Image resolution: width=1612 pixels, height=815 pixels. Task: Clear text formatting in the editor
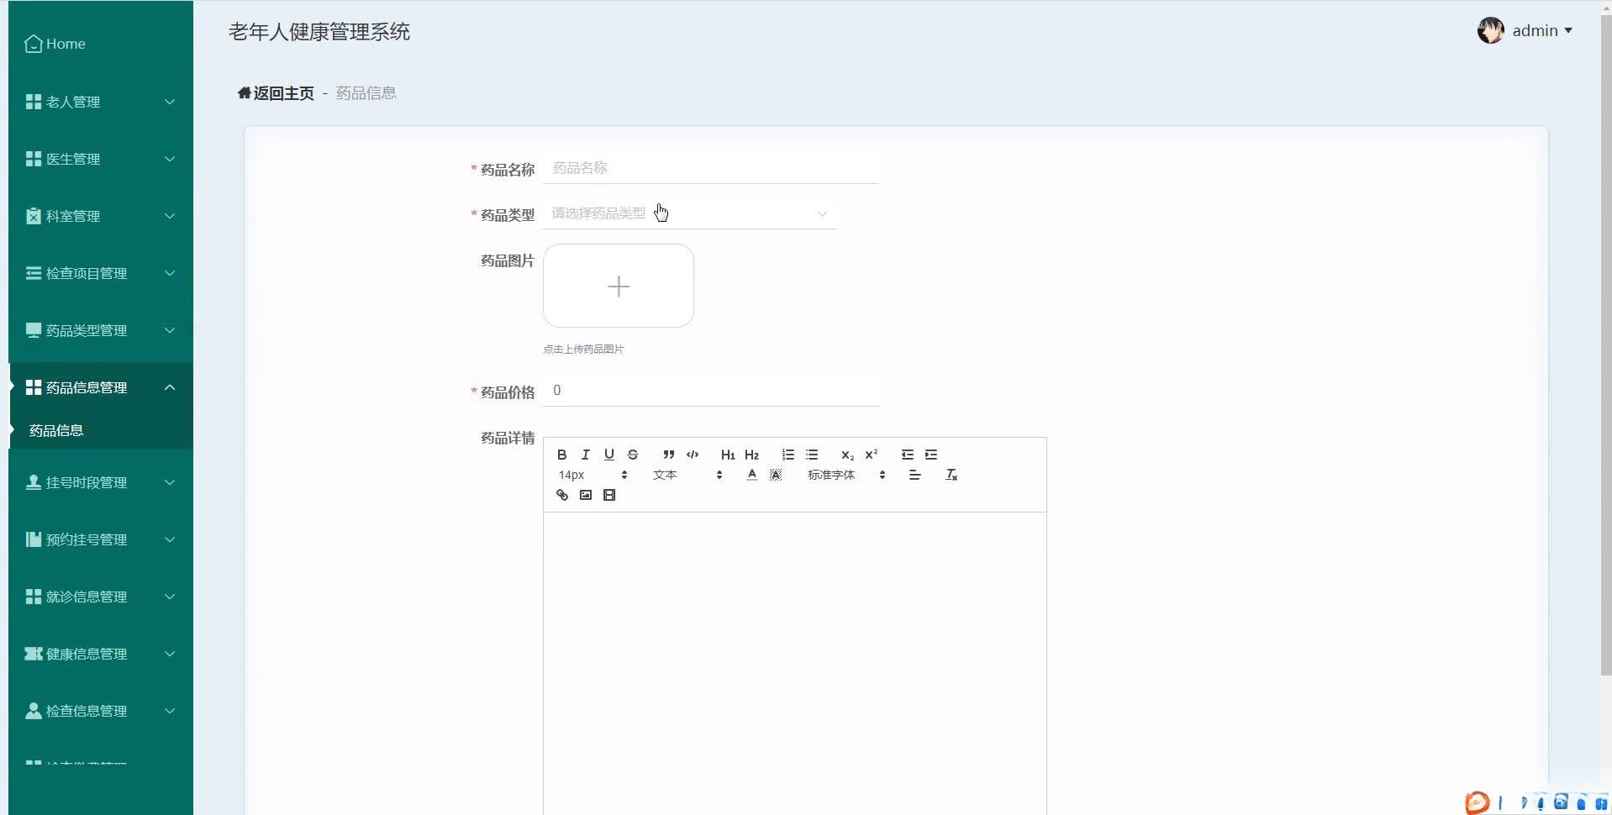pyautogui.click(x=951, y=475)
